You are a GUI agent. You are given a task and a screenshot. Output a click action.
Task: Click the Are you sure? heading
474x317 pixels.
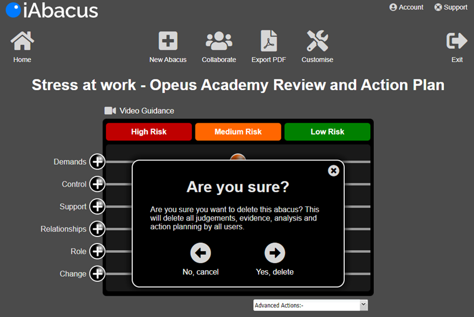(238, 187)
